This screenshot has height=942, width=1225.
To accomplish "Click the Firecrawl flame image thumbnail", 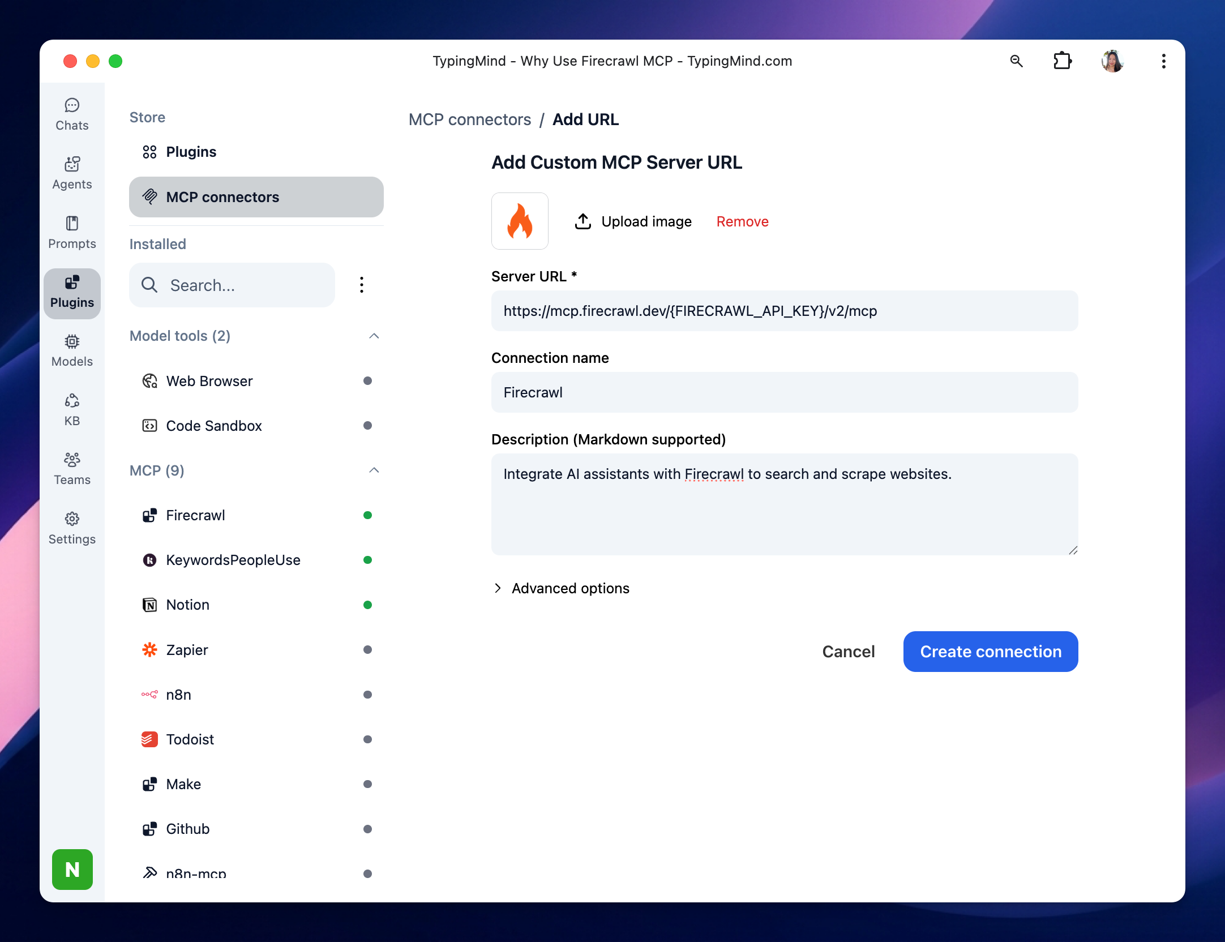I will pos(520,221).
